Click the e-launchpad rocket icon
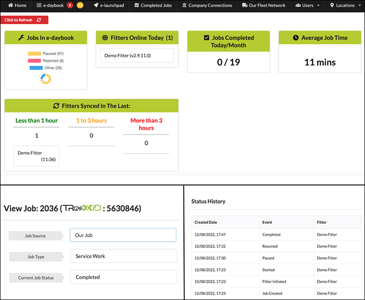Viewport: 365px width, 300px height. point(96,5)
